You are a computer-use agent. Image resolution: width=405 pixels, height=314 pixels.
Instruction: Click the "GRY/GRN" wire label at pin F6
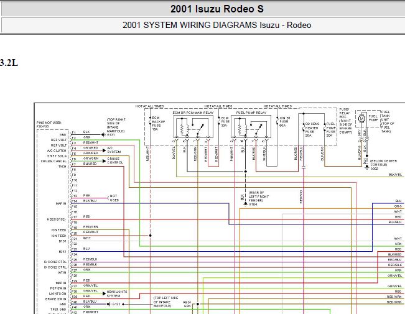tap(91, 159)
